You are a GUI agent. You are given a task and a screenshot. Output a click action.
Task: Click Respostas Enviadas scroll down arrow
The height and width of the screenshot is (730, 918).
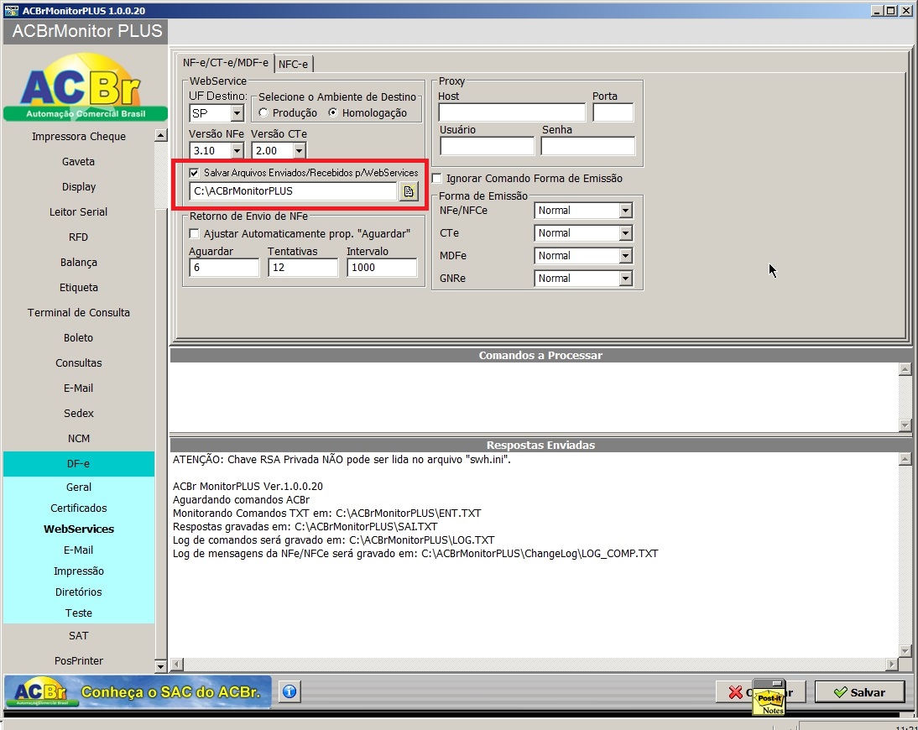click(x=905, y=651)
